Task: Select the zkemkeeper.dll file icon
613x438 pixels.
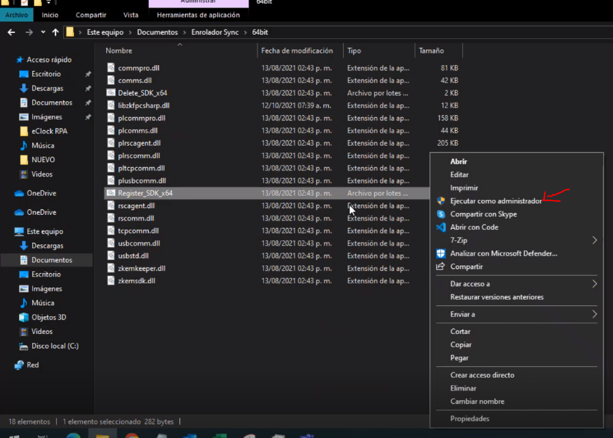Action: (111, 268)
